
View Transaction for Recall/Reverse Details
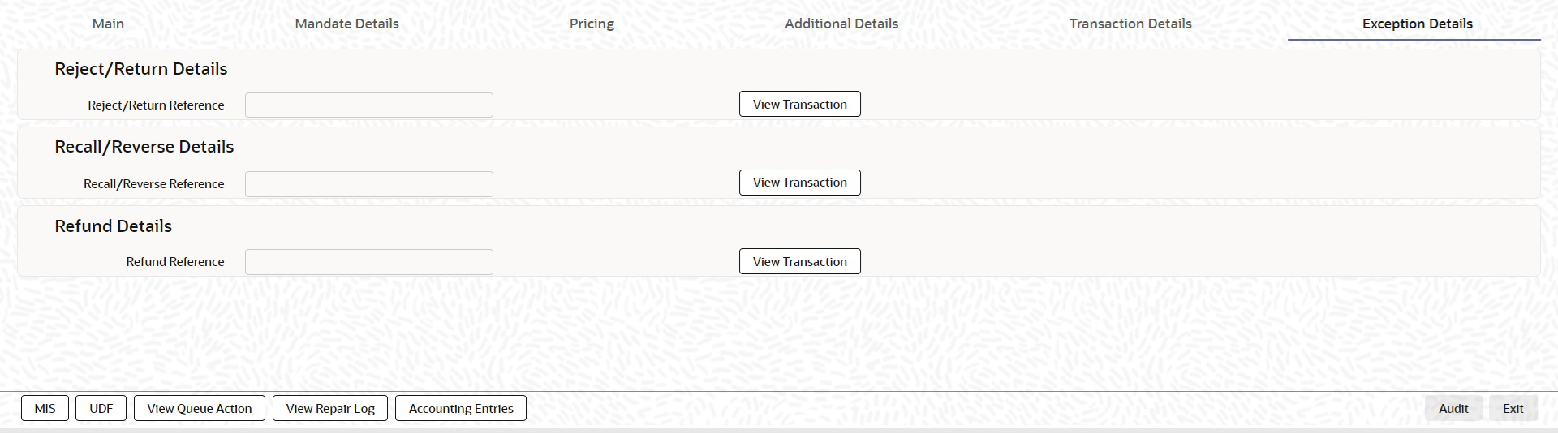coord(799,183)
